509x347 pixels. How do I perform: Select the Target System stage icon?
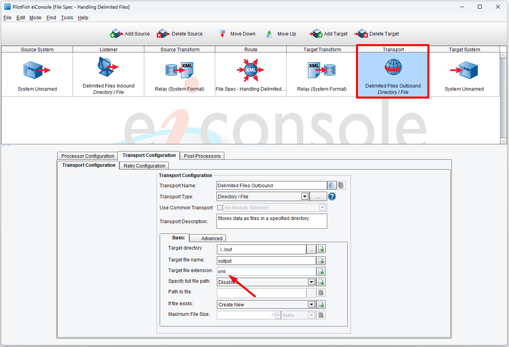(464, 70)
